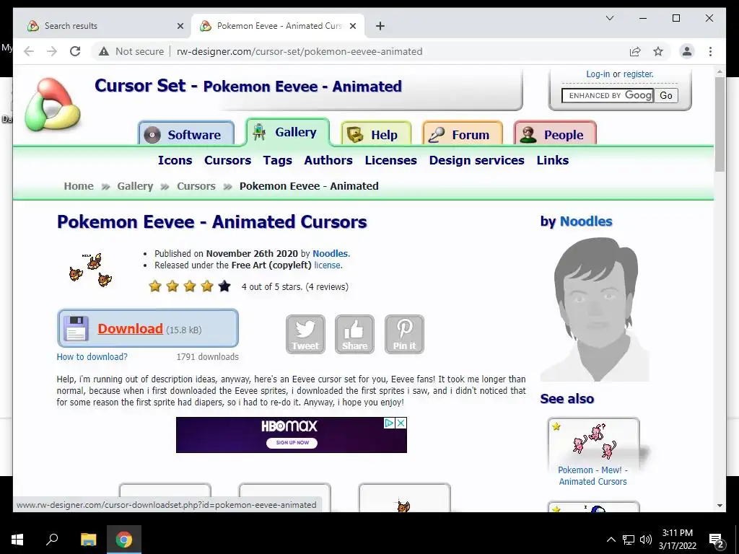
Task: Click the red Download link
Action: click(130, 328)
